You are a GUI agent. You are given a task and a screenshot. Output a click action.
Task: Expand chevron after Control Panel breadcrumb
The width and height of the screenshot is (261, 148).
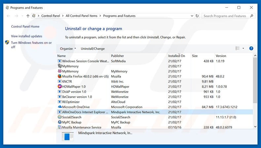coord(63,16)
